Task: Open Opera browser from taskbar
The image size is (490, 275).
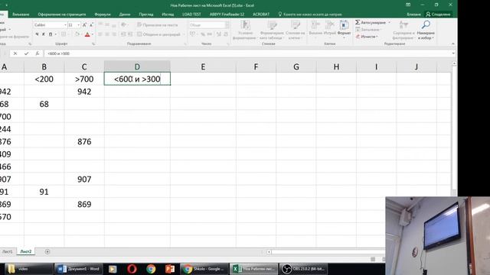Action: tap(132, 268)
